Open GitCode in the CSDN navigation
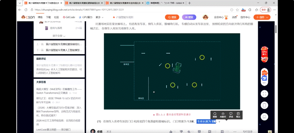294x133 pixels. point(69,17)
